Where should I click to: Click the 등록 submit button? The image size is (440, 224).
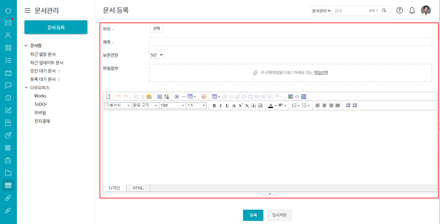coord(253,215)
